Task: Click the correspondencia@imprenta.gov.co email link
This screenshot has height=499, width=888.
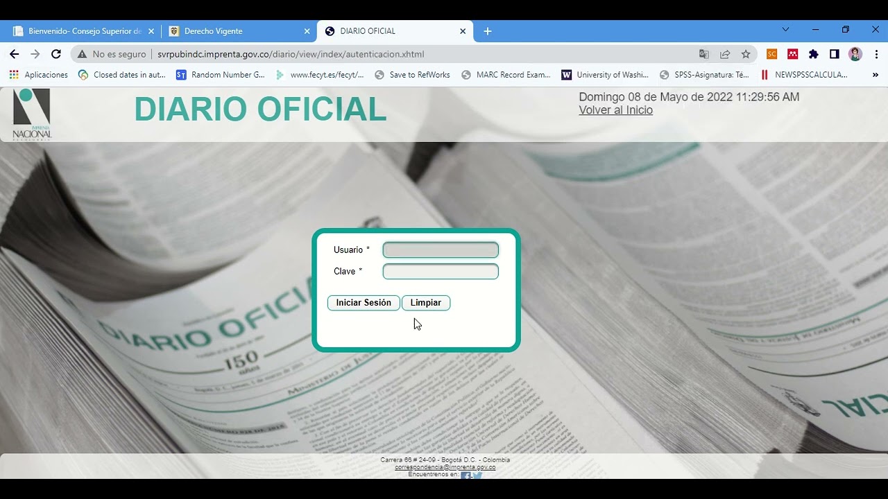Action: point(445,467)
